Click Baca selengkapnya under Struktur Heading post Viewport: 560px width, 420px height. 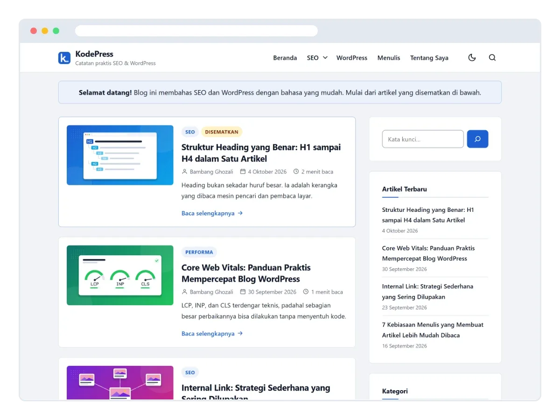point(212,213)
